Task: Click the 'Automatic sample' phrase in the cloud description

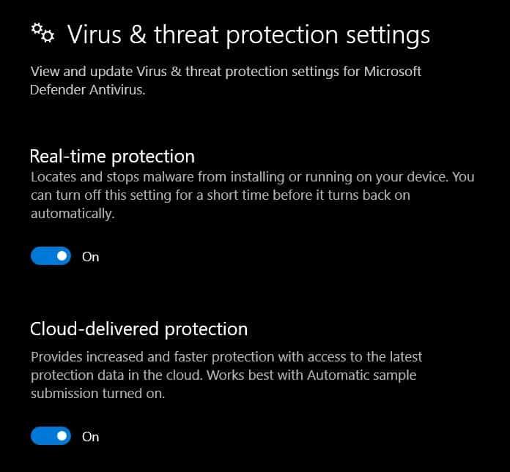Action: [x=362, y=375]
